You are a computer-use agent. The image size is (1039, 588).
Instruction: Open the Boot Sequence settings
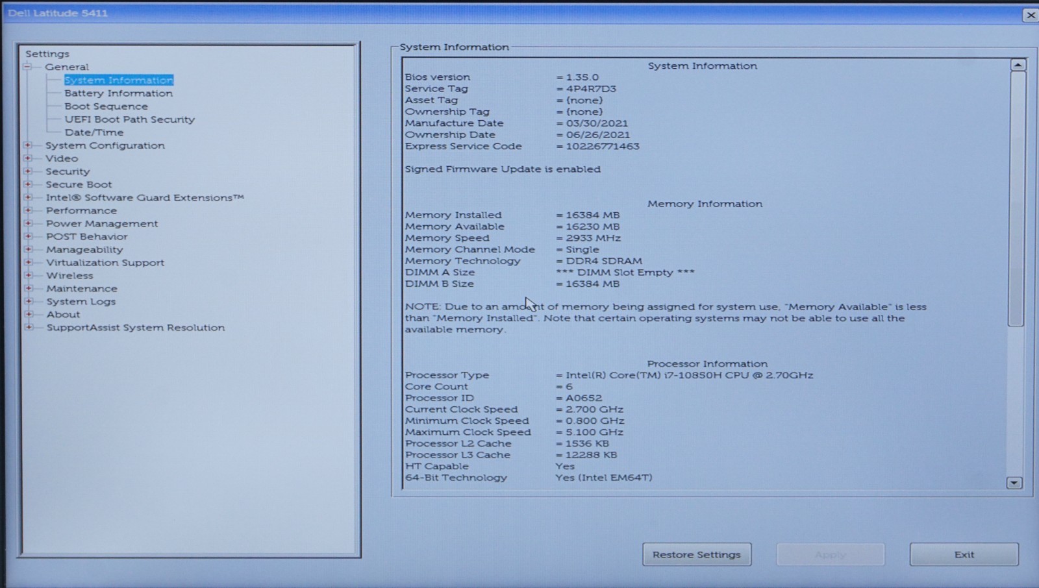click(106, 106)
